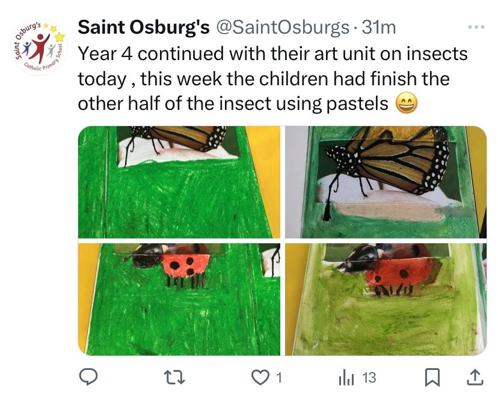Click the Saint Osburg's display name
The width and height of the screenshot is (498, 403).
point(144,27)
